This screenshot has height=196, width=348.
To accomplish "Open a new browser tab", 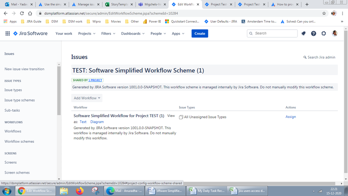I will (307, 4).
